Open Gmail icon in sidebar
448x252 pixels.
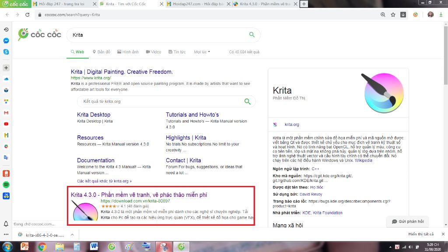click(6, 113)
